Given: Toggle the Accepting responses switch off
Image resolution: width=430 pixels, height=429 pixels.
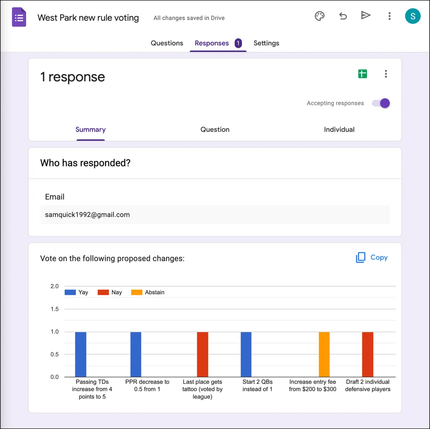Looking at the screenshot, I should 381,103.
